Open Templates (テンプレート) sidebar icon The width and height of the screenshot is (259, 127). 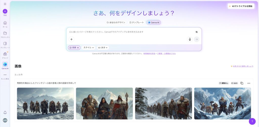click(5, 44)
